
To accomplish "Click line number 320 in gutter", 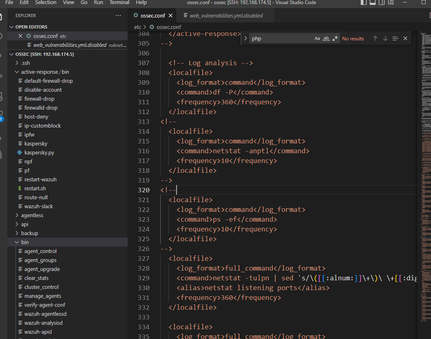I will (x=144, y=190).
